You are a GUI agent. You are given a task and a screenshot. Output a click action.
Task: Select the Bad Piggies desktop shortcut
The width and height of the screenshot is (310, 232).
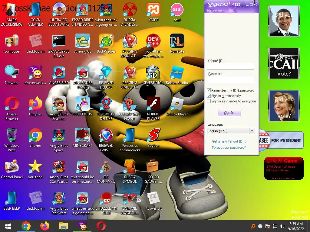pos(106,44)
